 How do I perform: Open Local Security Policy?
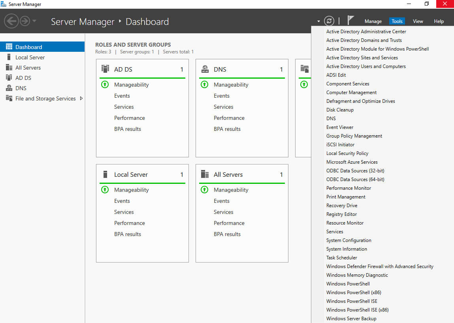click(347, 153)
